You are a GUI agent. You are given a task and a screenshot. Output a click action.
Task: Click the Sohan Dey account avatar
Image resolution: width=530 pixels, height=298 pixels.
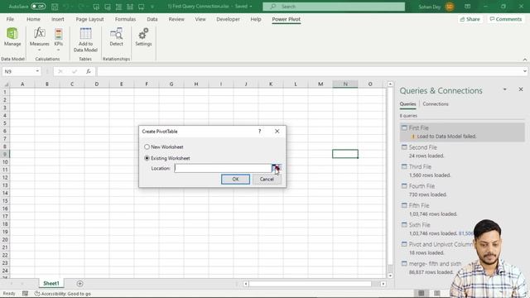(450, 7)
